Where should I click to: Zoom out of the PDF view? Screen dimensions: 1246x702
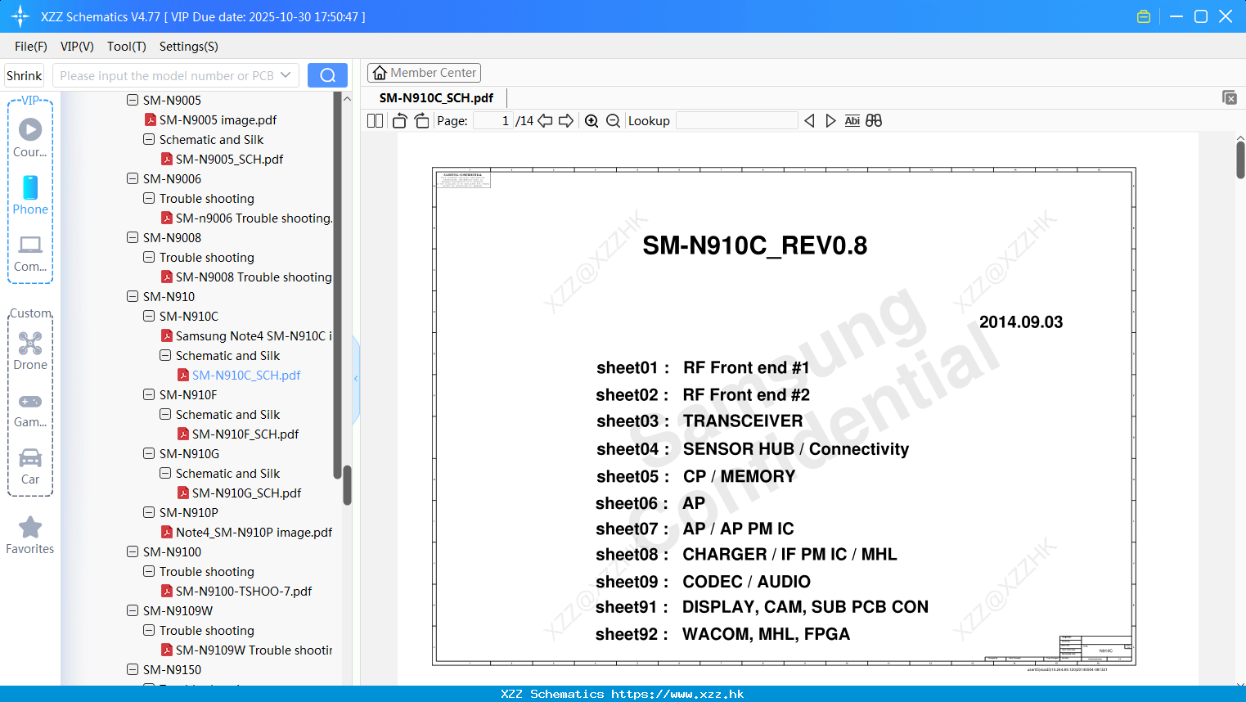coord(612,120)
